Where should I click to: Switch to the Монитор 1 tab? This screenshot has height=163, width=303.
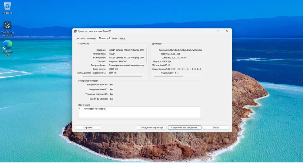(x=92, y=39)
